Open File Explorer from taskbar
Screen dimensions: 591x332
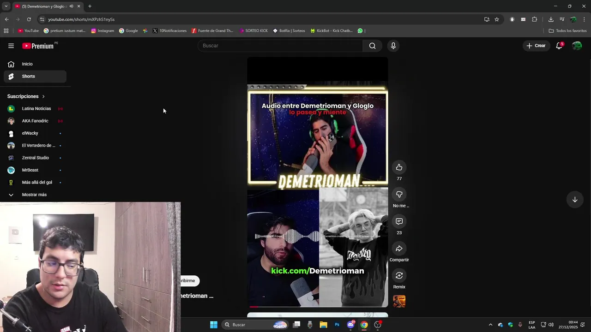[323, 325]
